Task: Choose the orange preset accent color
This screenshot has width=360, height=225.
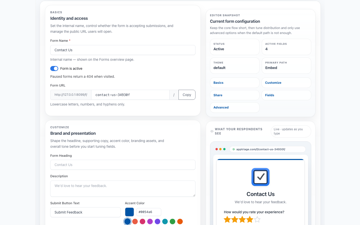Action: tap(180, 221)
